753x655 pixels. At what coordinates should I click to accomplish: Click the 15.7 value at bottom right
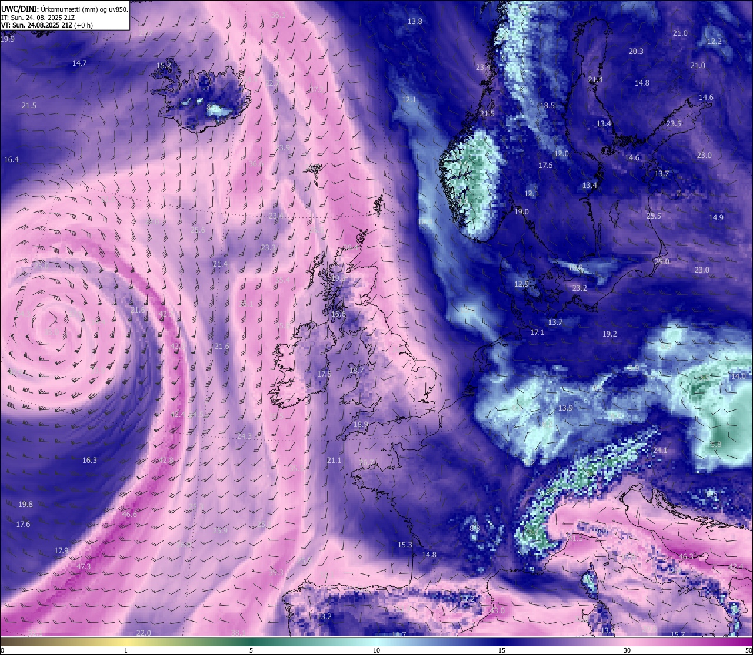678,634
